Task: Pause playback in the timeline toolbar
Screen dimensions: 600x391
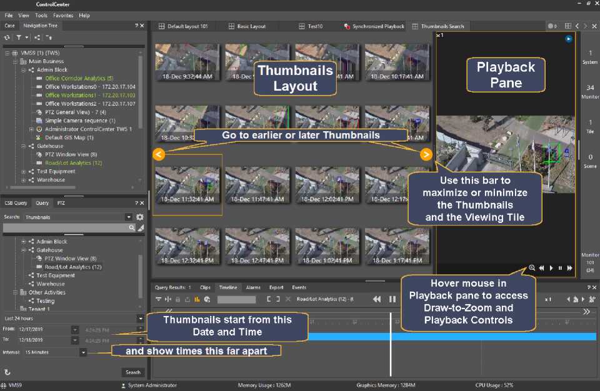Action: (392, 299)
